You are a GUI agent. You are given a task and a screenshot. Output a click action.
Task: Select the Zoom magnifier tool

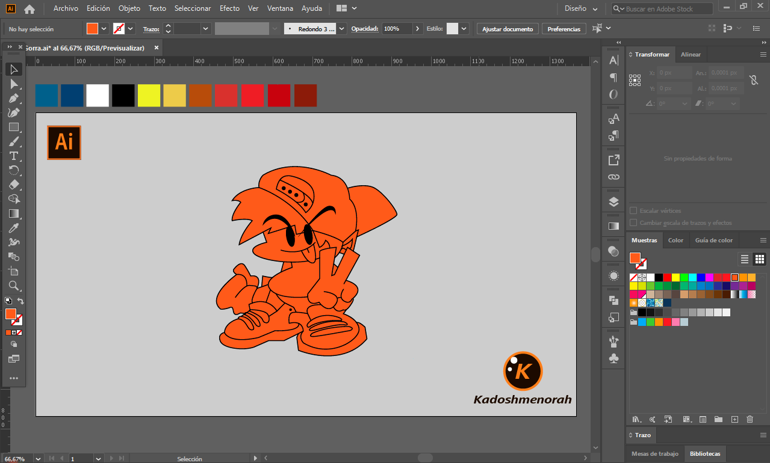14,286
